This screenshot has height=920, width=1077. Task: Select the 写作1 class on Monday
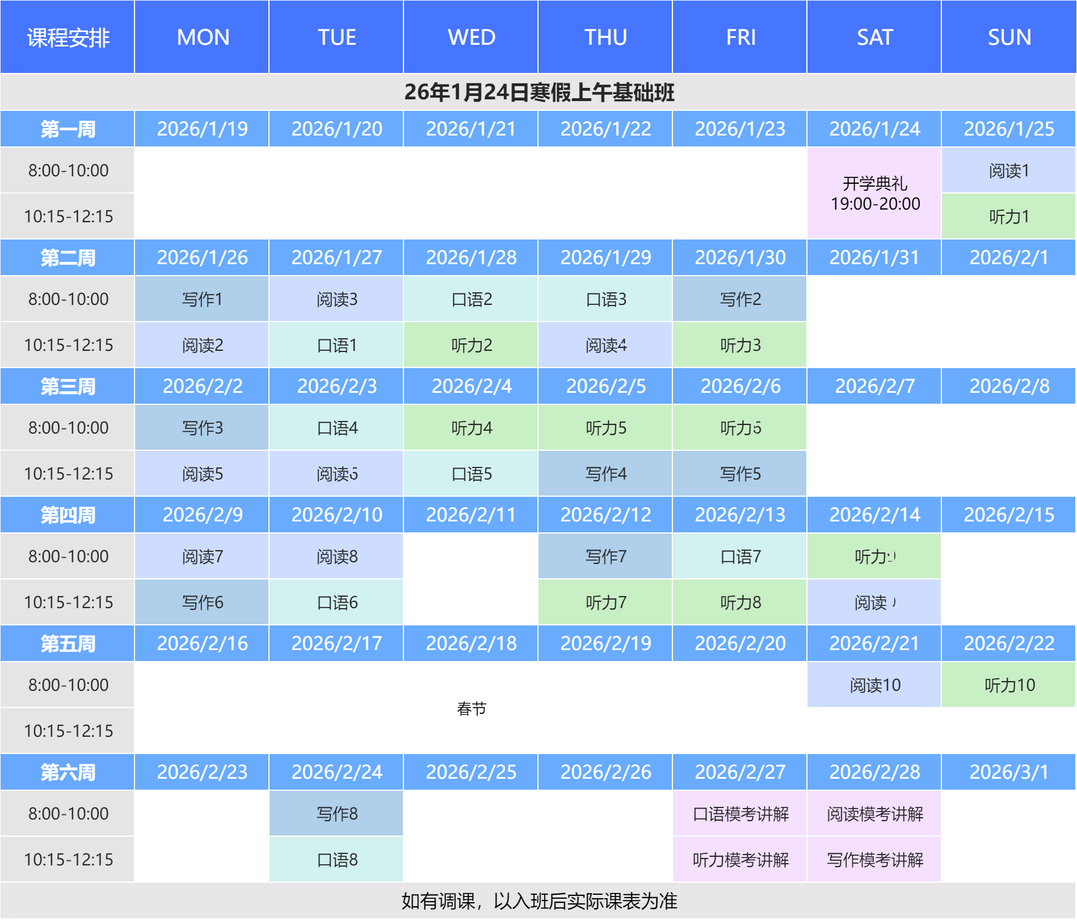202,299
